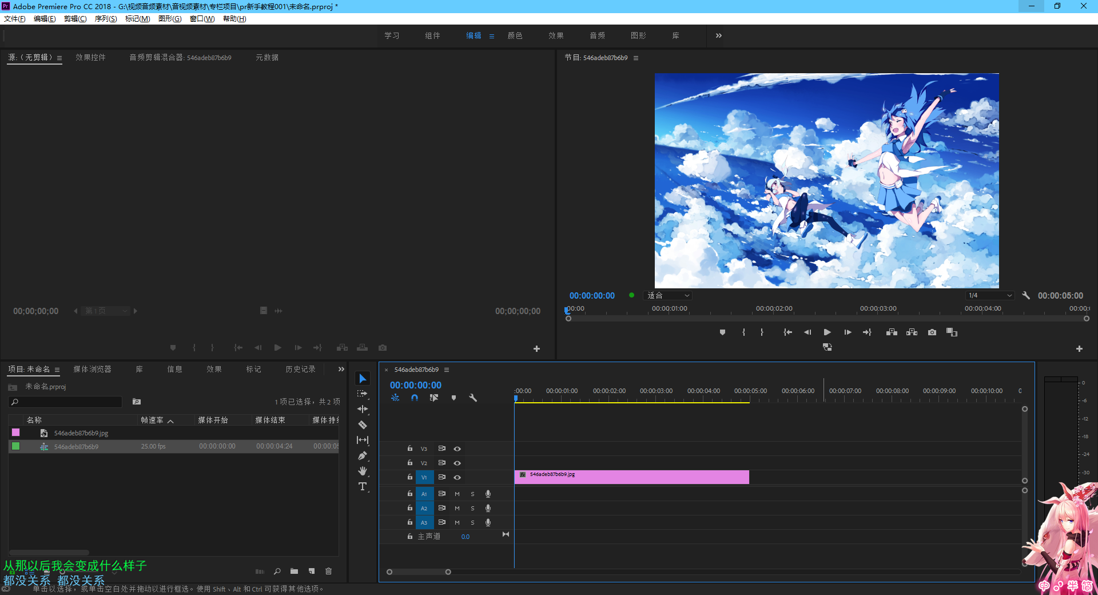Toggle V2 track output eye
The image size is (1098, 595).
[457, 463]
